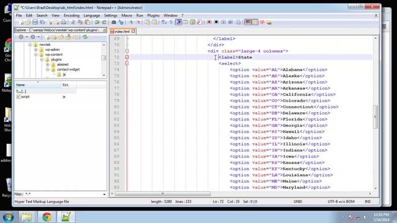The image size is (397, 223).
Task: Create a new file with the New icon
Action: tap(21, 22)
